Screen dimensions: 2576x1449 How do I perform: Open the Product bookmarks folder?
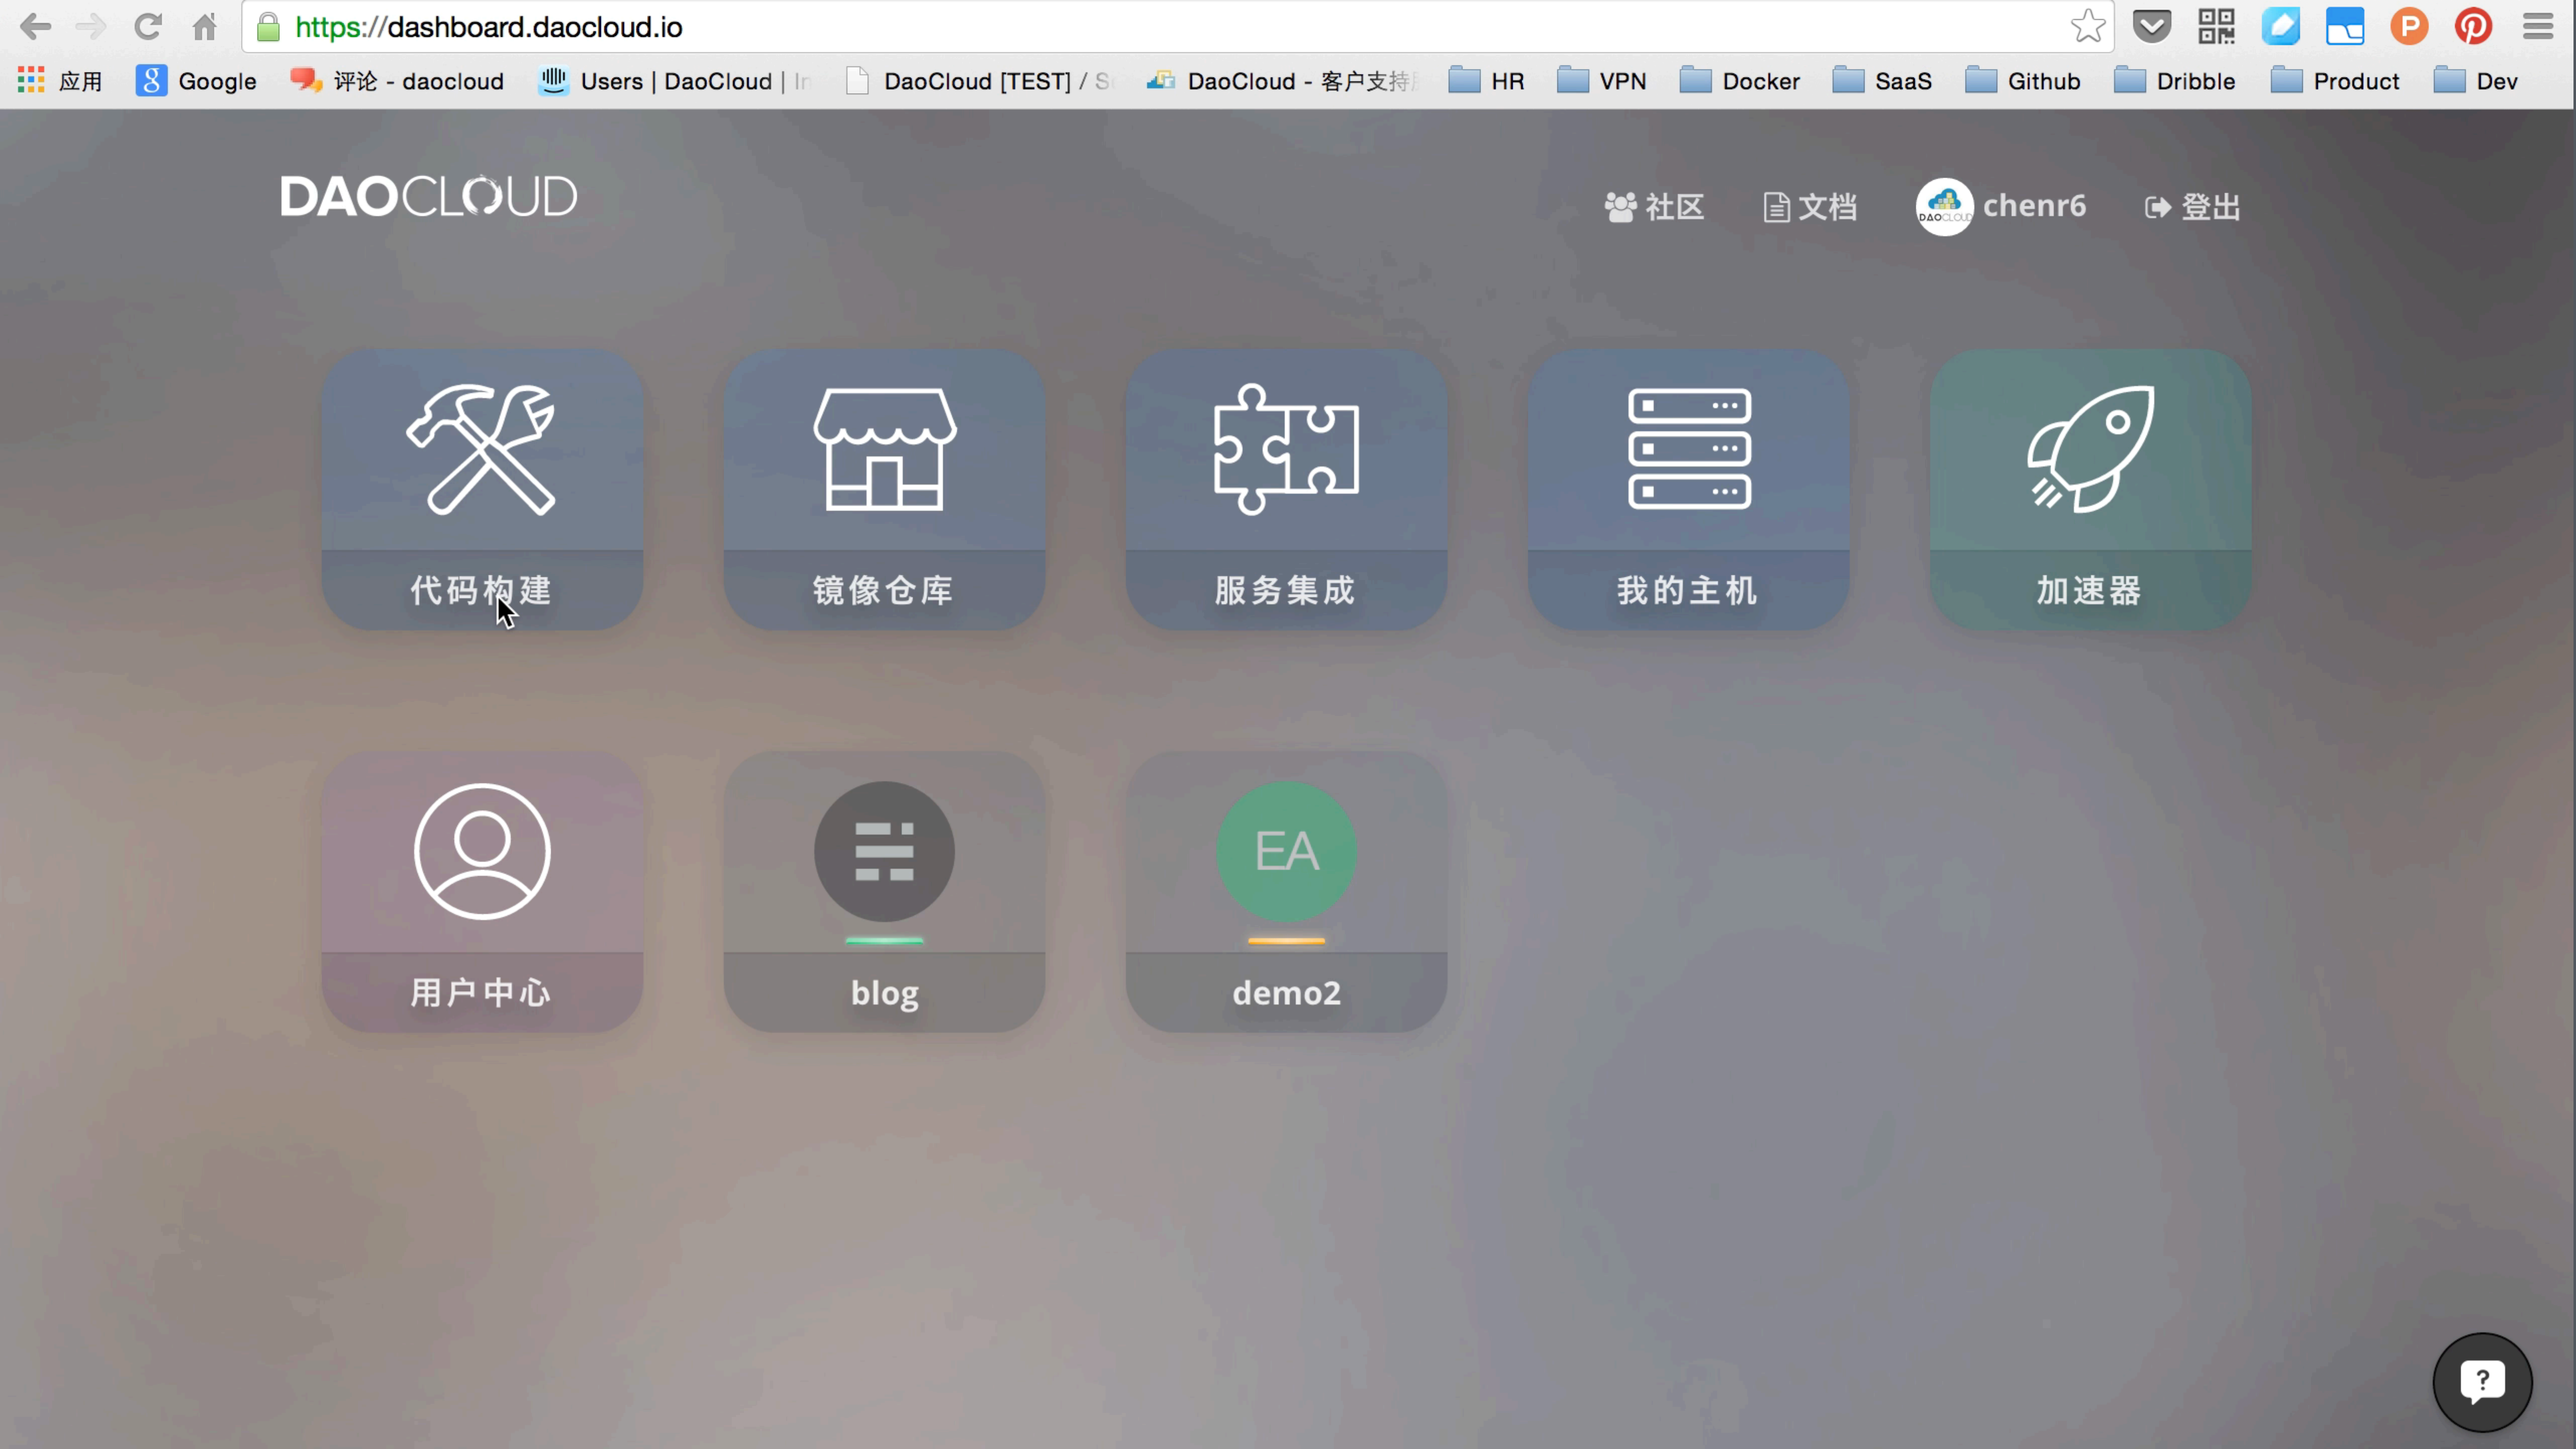(x=2335, y=81)
